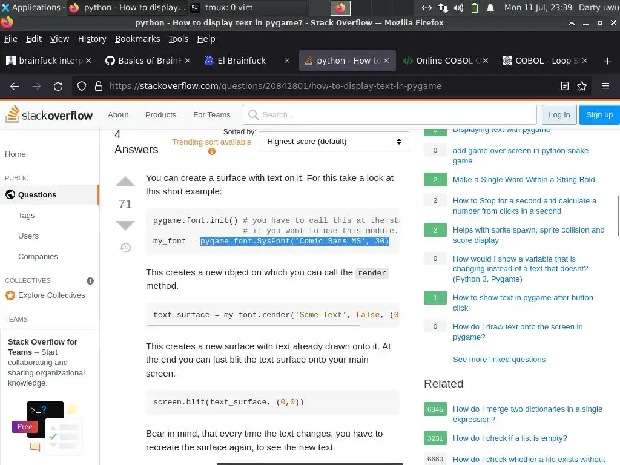This screenshot has width=620, height=465.
Task: Open Users in the sidebar
Action: click(28, 236)
